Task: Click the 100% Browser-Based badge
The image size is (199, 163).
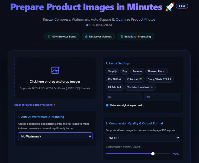Action: pos(62,37)
